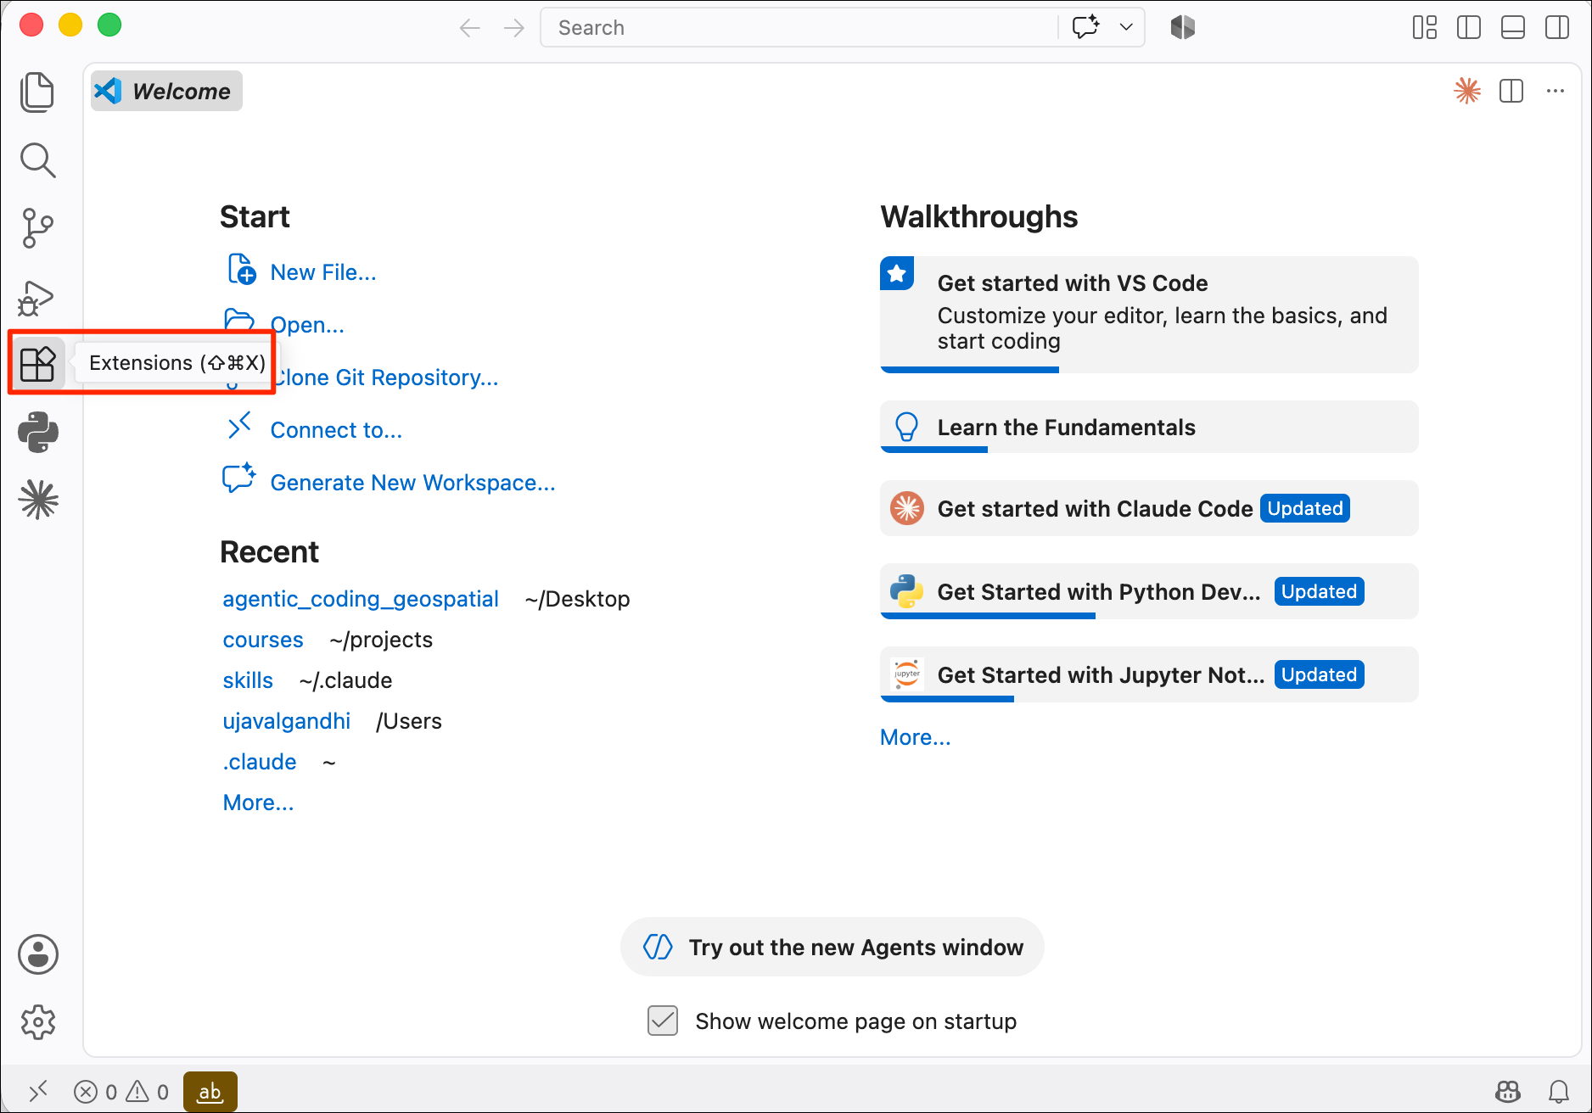Open the recent courses folder
This screenshot has width=1592, height=1113.
(263, 640)
